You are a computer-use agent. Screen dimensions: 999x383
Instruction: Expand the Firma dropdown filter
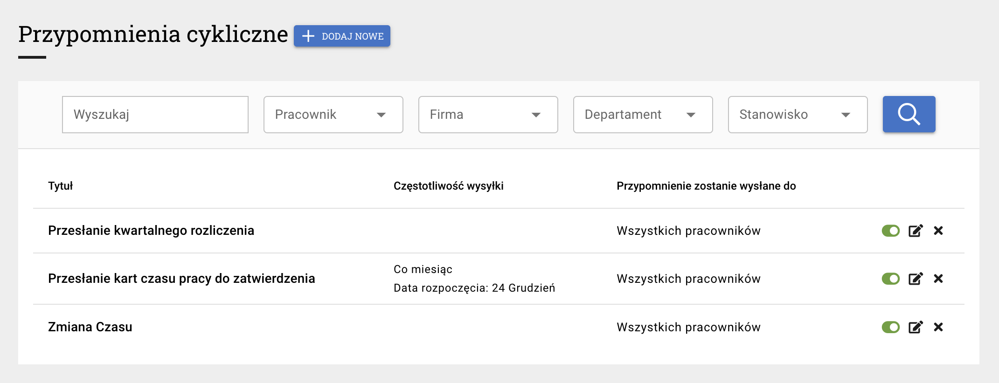(x=488, y=115)
